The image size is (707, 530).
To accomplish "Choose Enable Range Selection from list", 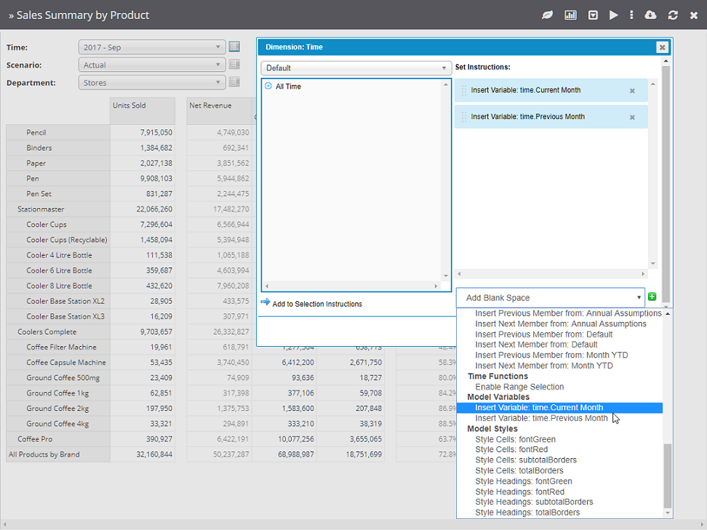I will [x=519, y=387].
